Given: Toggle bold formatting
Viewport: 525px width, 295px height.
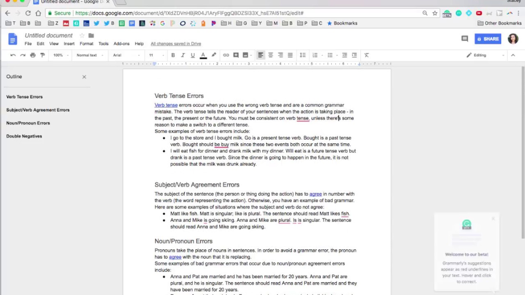Looking at the screenshot, I should pos(173,55).
